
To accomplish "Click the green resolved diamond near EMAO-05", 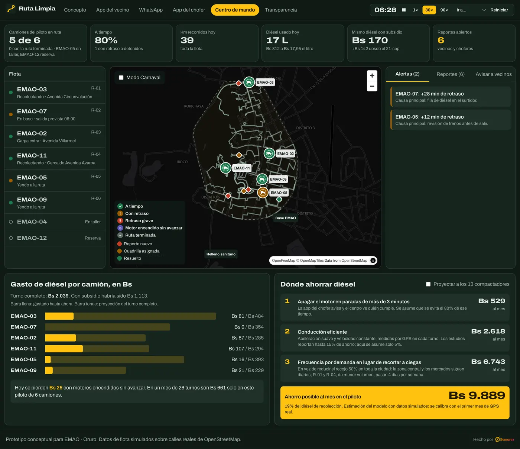I will [x=279, y=199].
